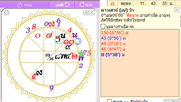Click the purple 3 on outer ring
Image resolution: width=181 pixels, height=102 pixels.
(28, 30)
